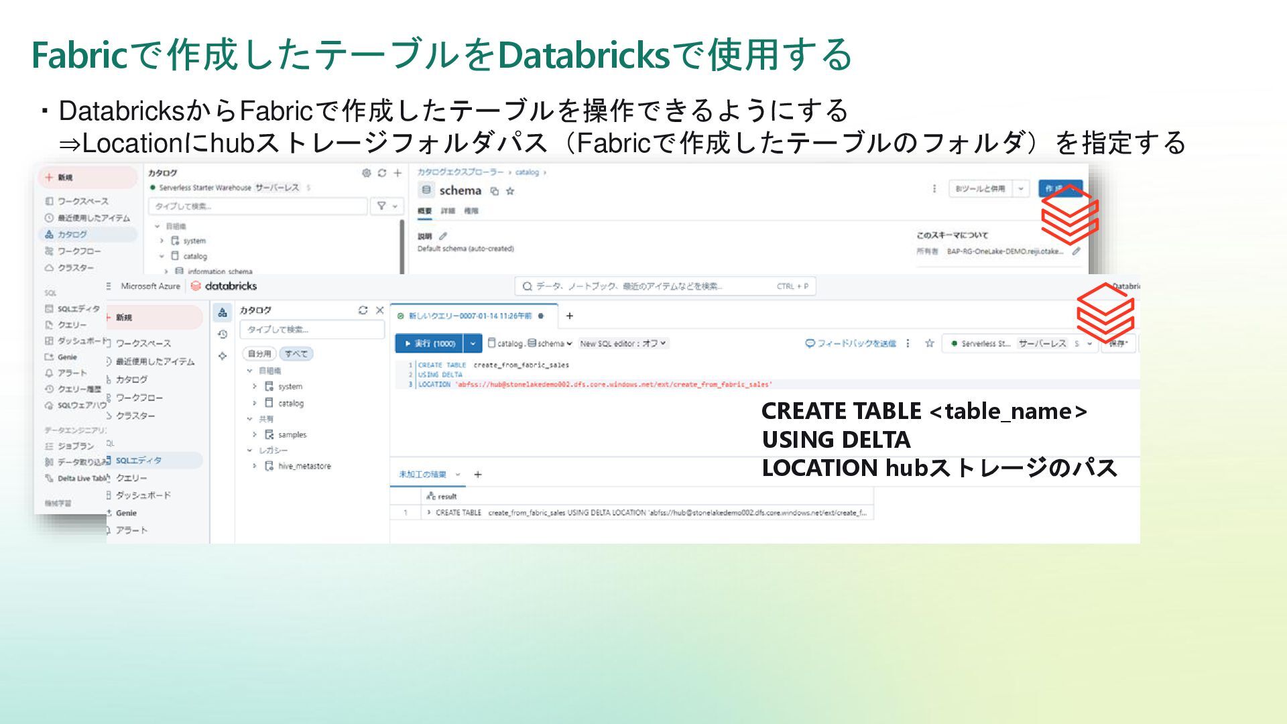Viewport: 1287px width, 724px height.
Task: Click edit pencil next to 説明
Action: tap(442, 236)
